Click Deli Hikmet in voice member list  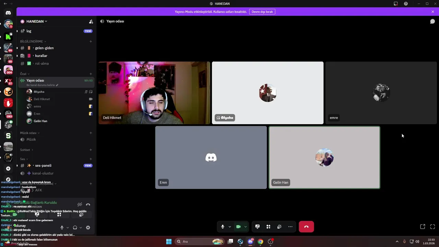59,99
